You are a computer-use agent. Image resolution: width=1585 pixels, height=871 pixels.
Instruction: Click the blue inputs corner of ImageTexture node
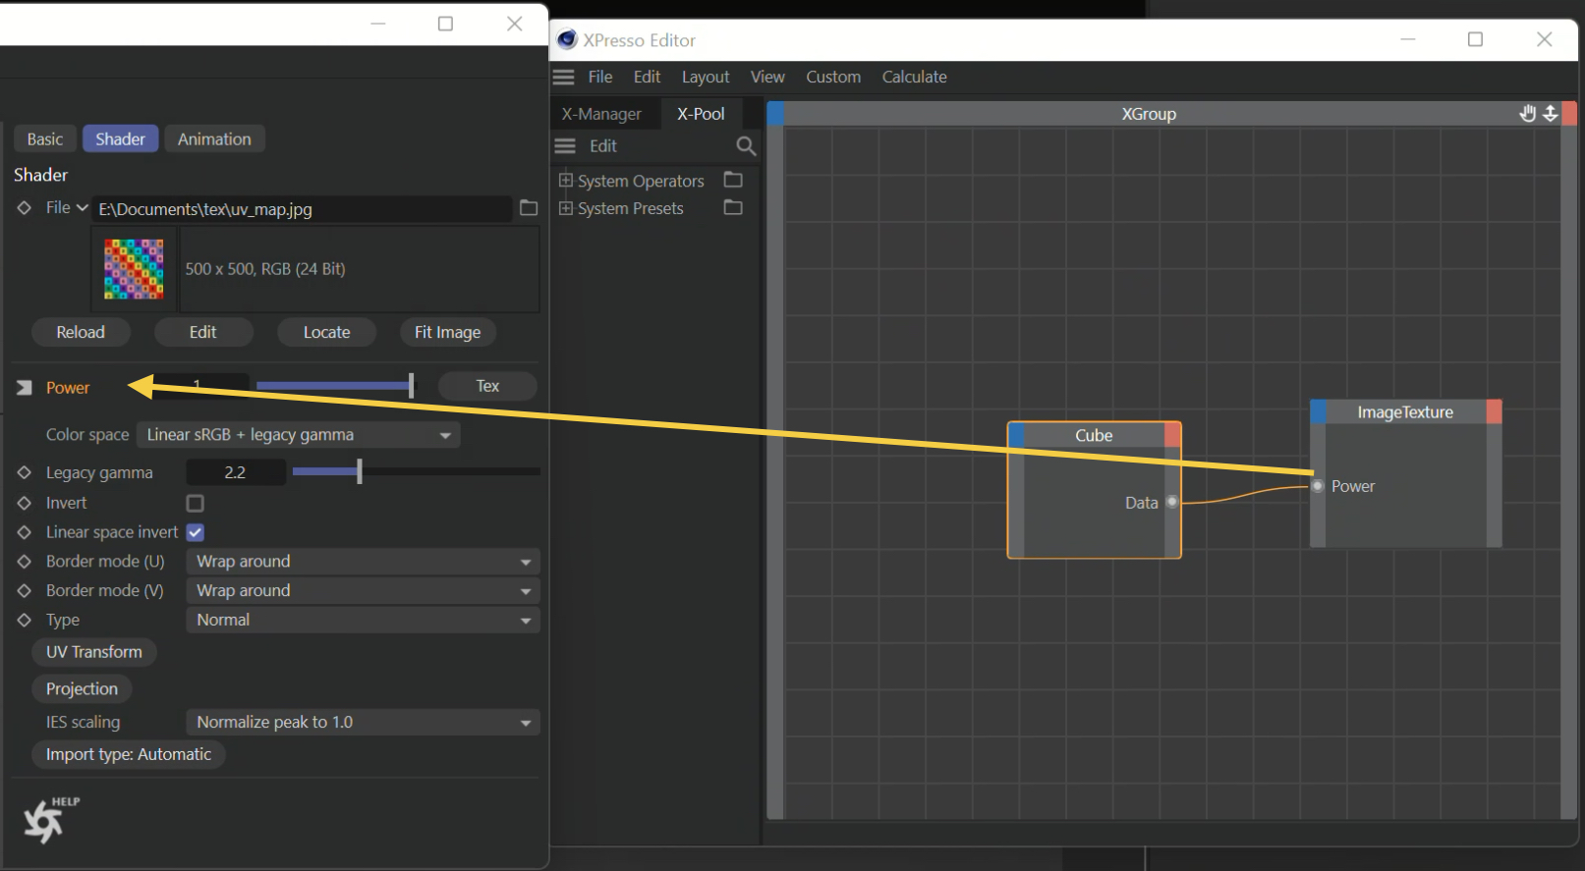pyautogui.click(x=1319, y=411)
